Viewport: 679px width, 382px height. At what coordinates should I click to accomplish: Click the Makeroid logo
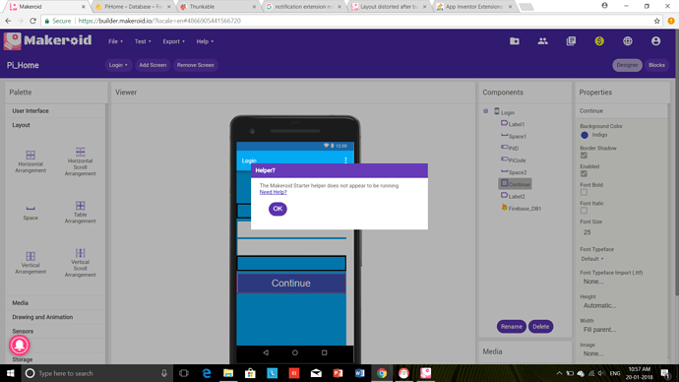pos(47,40)
